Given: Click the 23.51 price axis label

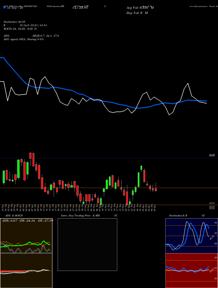Looking at the screenshot, I should click(212, 203).
